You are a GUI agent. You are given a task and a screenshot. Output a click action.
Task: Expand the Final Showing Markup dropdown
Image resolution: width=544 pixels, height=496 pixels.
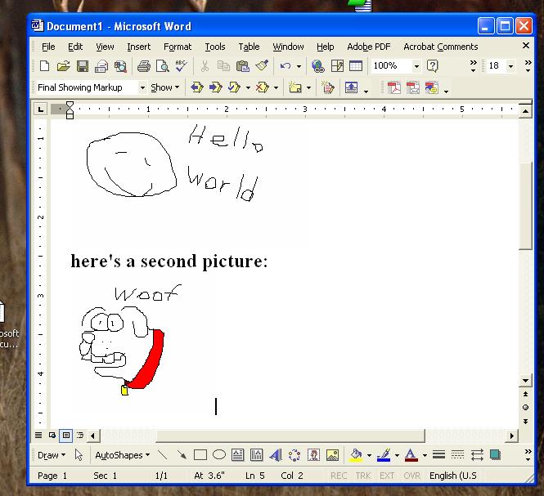tap(142, 87)
